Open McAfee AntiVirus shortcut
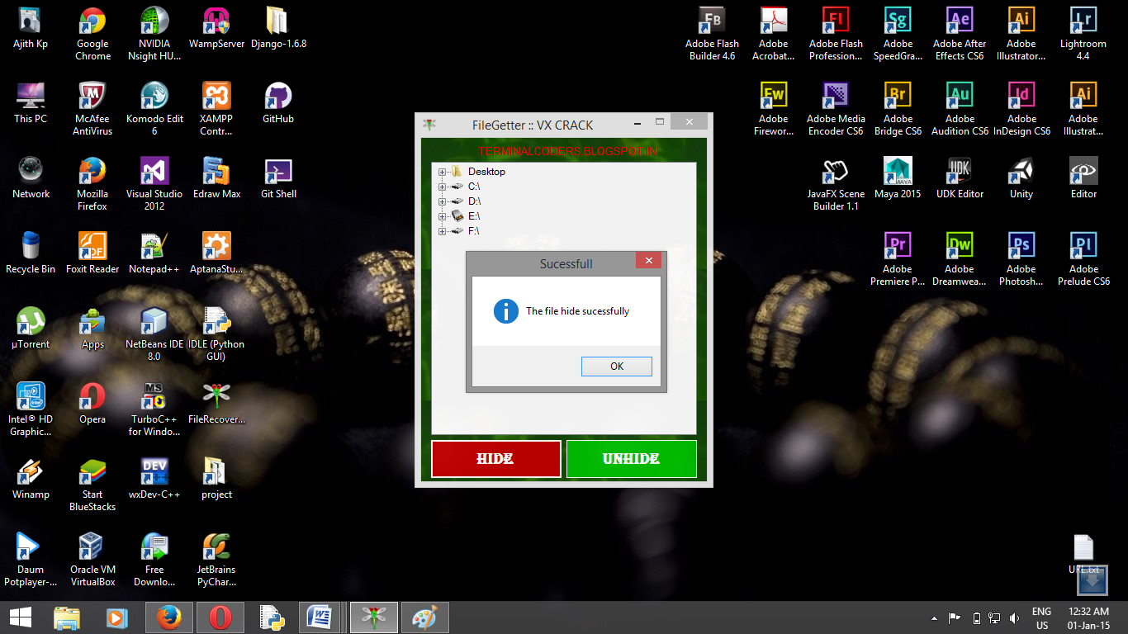The height and width of the screenshot is (634, 1128). [92, 108]
